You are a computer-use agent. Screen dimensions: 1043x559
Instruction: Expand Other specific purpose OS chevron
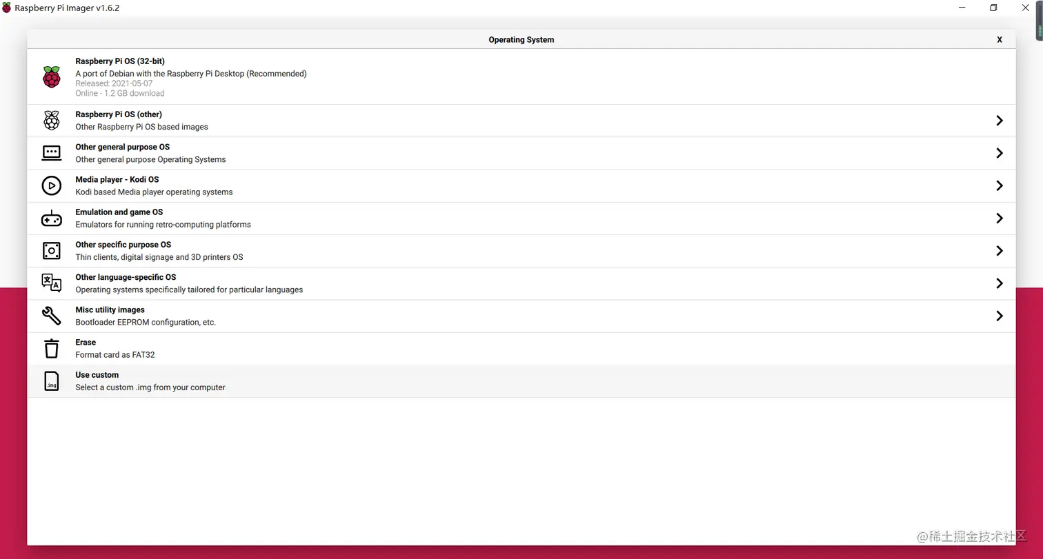point(999,251)
